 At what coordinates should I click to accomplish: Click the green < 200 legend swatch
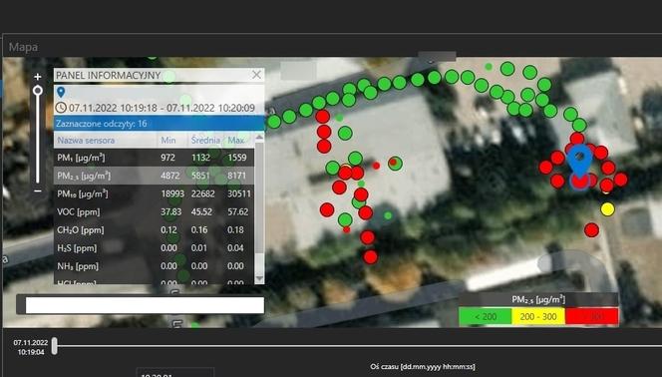tap(486, 316)
